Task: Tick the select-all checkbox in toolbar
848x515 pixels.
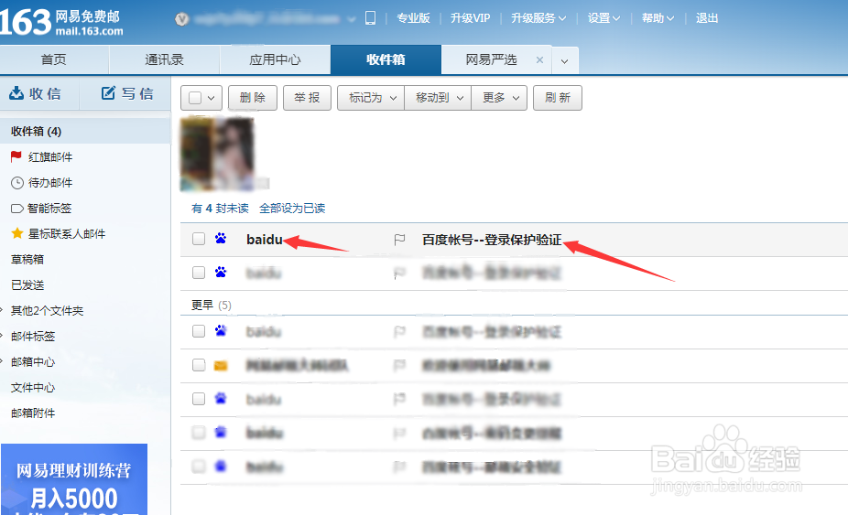Action: [x=195, y=98]
